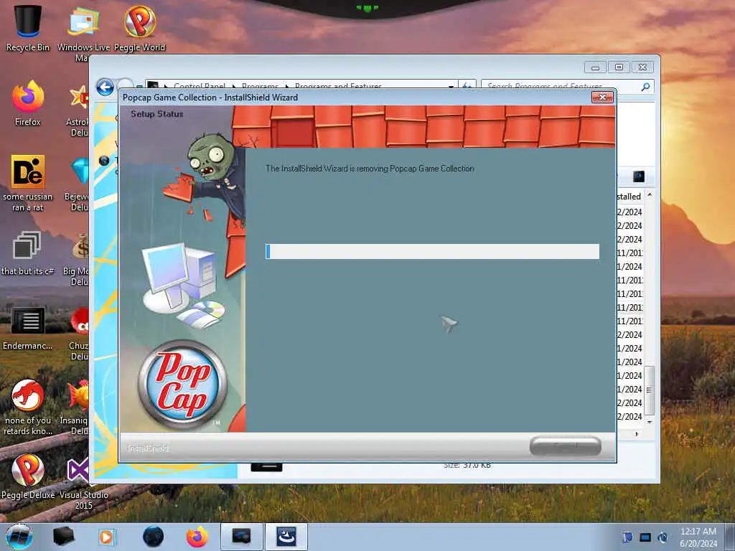Launch Peggle World from the desktop
The height and width of the screenshot is (551, 735).
[140, 28]
